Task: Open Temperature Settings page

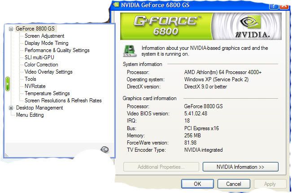Action: [47, 93]
